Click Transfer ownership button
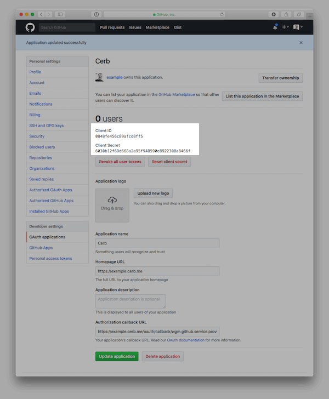Viewport: 329px width, 399px height. [x=281, y=78]
